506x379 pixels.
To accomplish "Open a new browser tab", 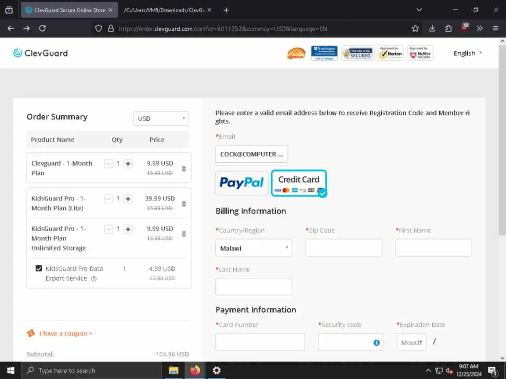I will 226,10.
